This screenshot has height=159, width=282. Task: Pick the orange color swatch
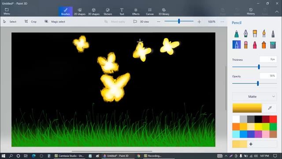click(x=236, y=127)
